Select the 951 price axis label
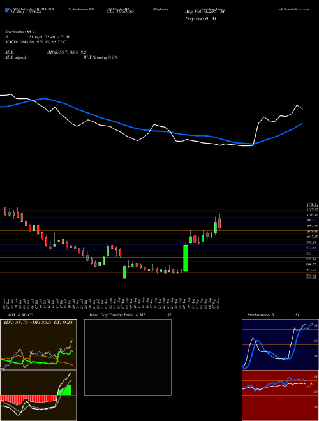319x421 pixels. (x=309, y=253)
